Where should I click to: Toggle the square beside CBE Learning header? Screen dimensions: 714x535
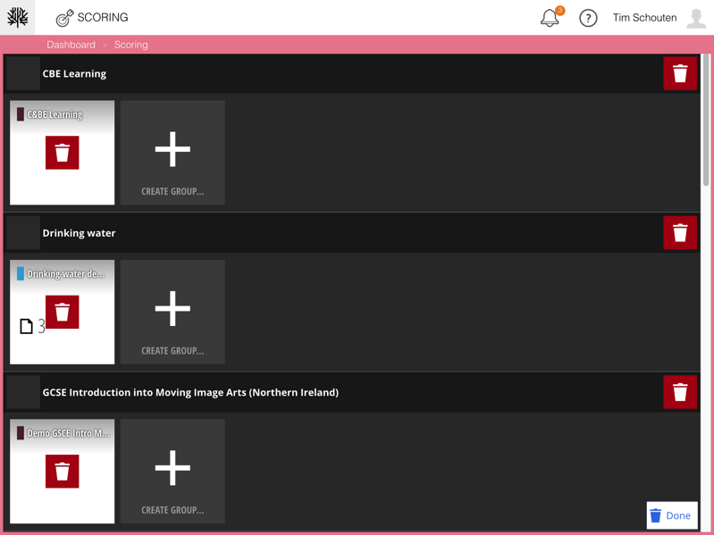pyautogui.click(x=23, y=73)
